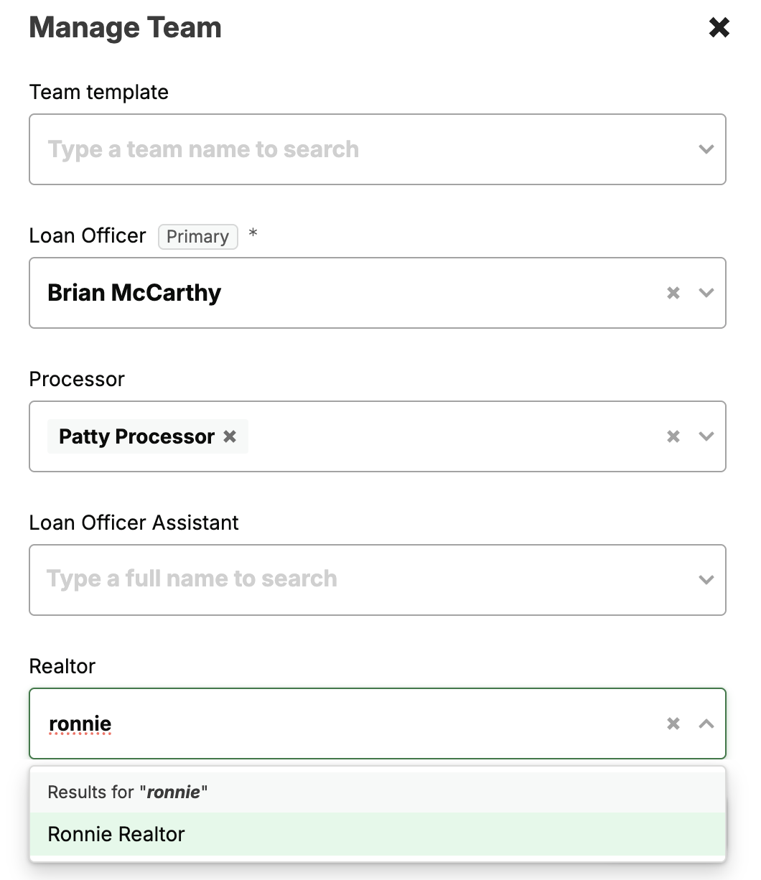Screen dimensions: 761x880
Task: Click the Manage Team heading
Action: pos(125,28)
